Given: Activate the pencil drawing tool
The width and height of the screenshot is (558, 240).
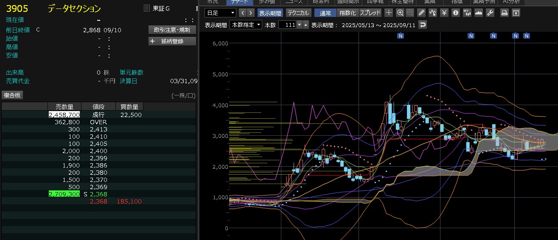Looking at the screenshot, I should (421, 13).
